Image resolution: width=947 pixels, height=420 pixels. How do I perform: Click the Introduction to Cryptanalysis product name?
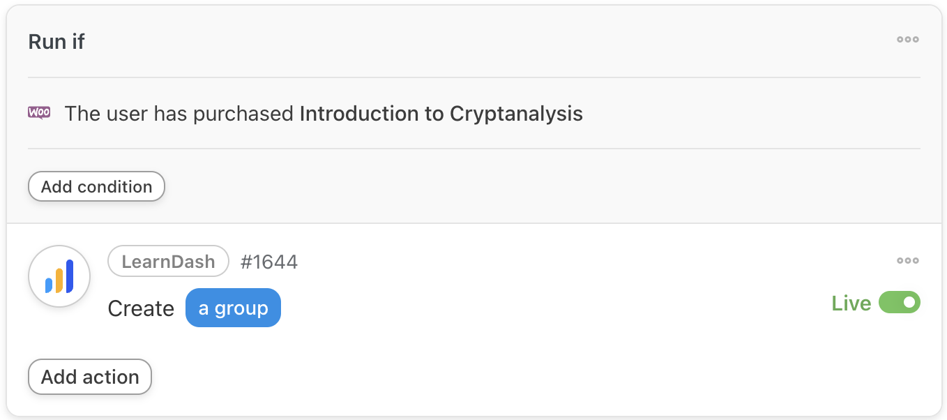(x=441, y=114)
